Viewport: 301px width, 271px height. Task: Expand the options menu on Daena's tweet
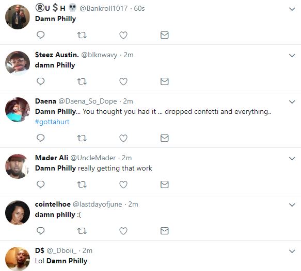tap(292, 101)
